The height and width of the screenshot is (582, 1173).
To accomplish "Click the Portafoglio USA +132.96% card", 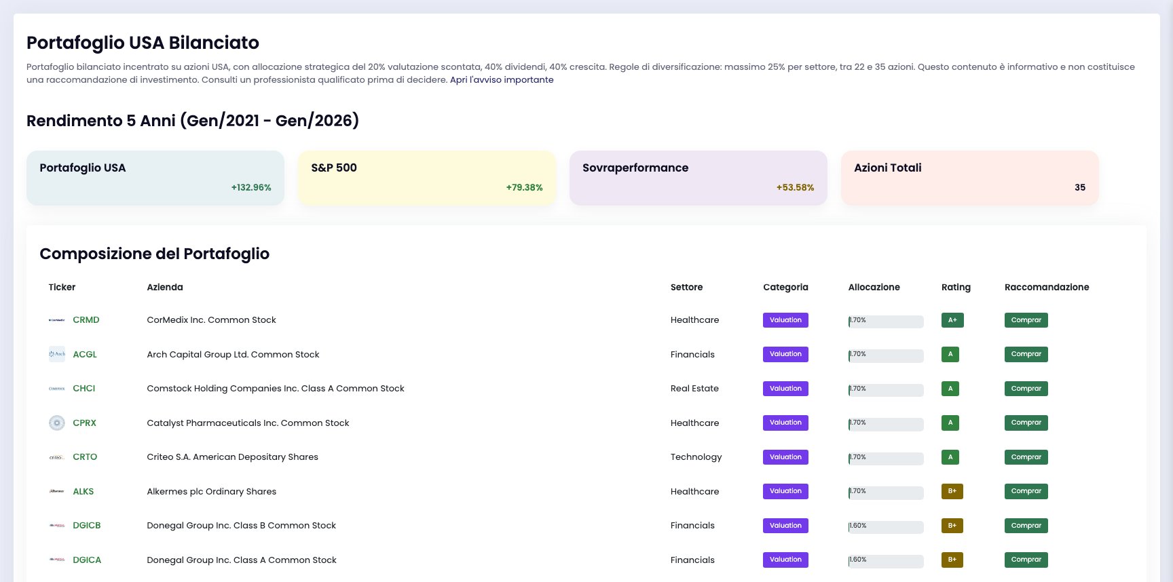I will (x=155, y=178).
